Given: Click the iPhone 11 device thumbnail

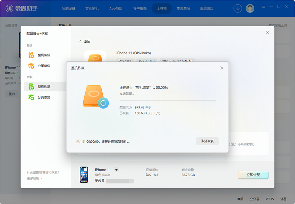Looking at the screenshot, I should tap(84, 174).
